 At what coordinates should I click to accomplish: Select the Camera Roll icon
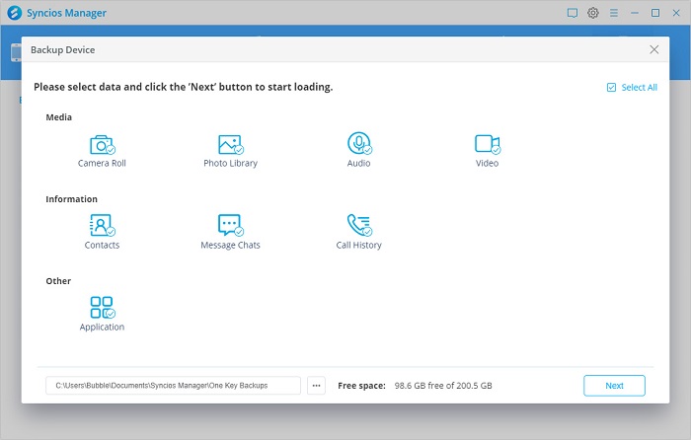coord(102,144)
